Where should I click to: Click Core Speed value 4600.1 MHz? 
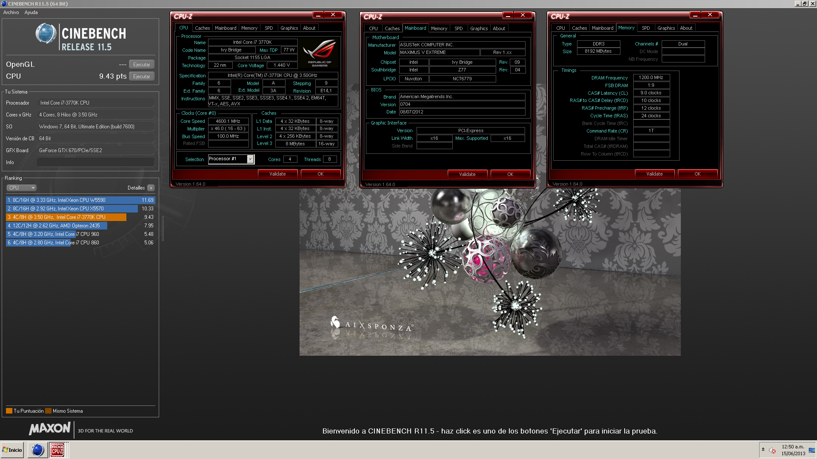(228, 121)
